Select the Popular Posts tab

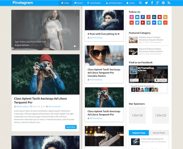point(139,133)
